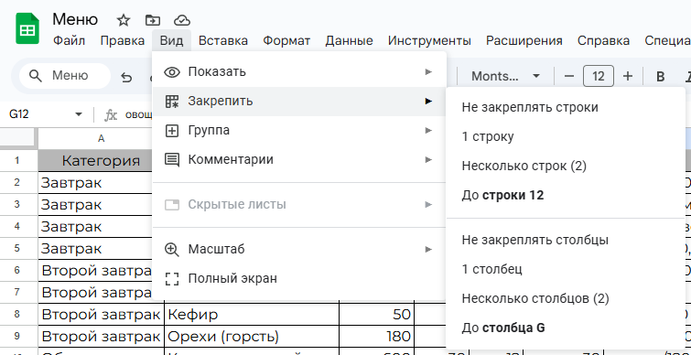Close the open Вид menu

(x=171, y=41)
